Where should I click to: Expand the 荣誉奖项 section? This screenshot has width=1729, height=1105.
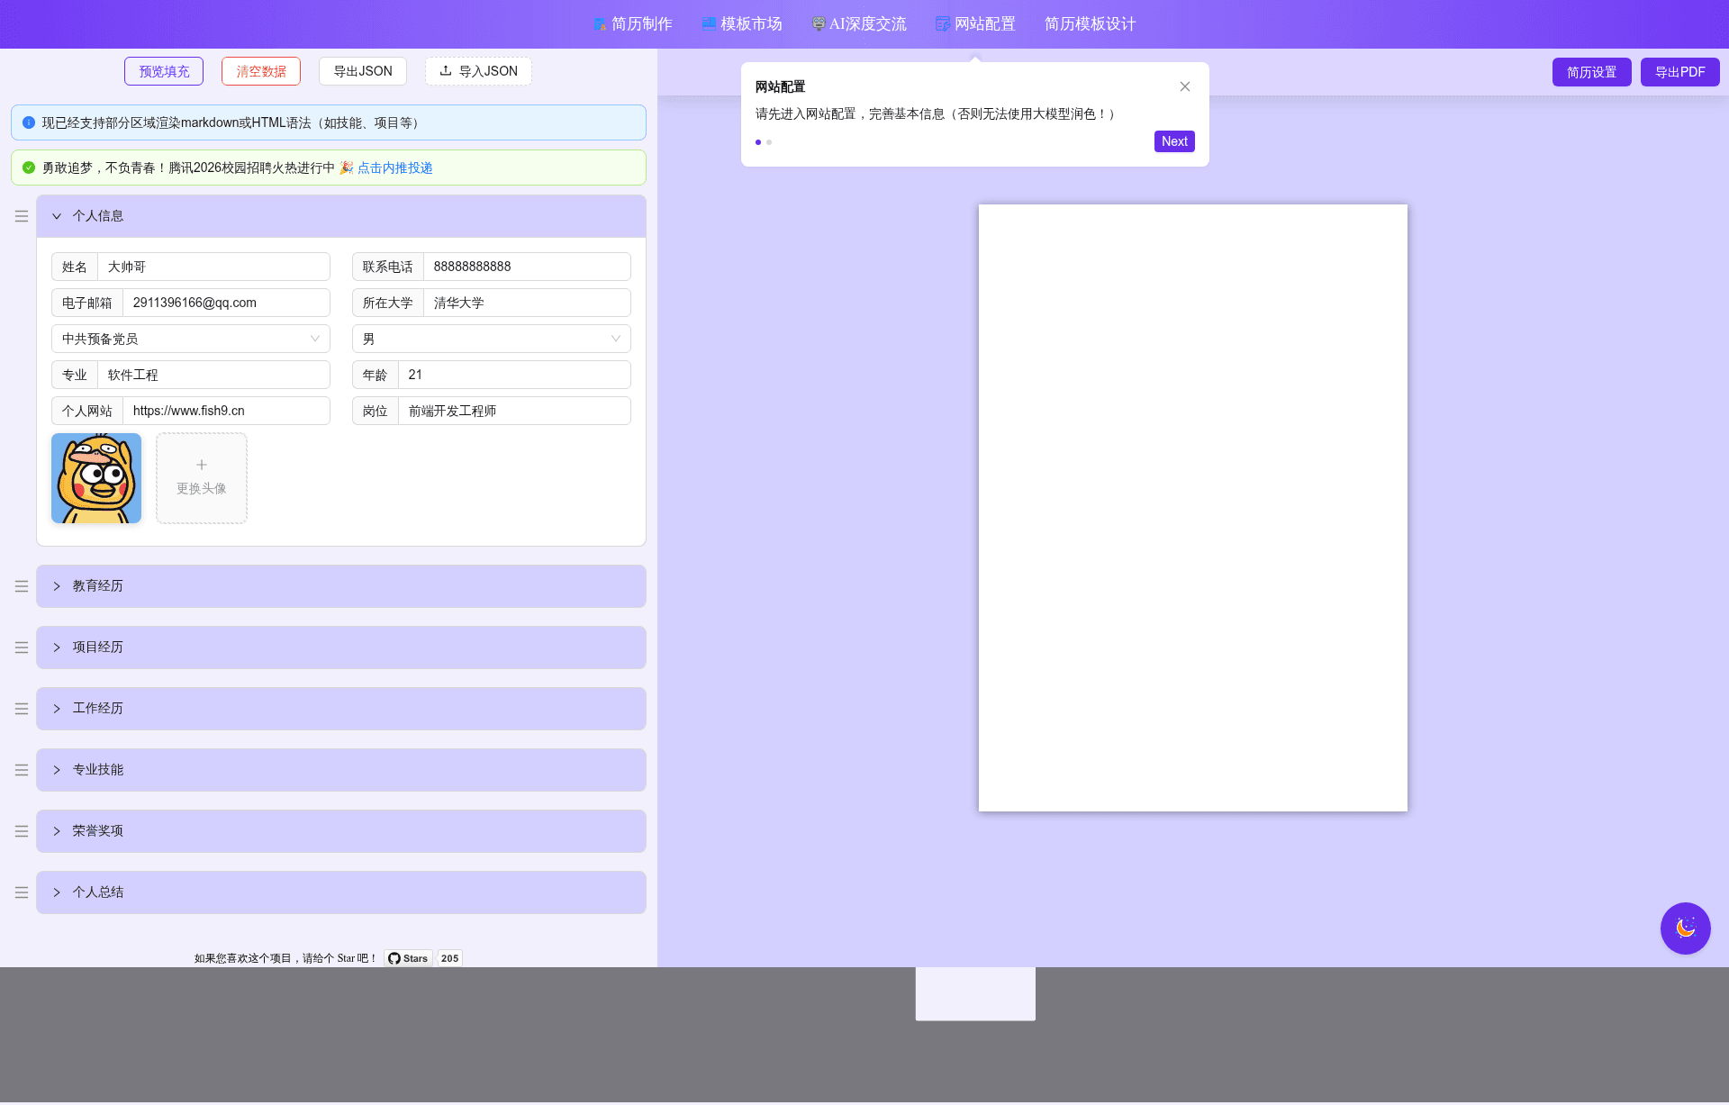[x=341, y=831]
